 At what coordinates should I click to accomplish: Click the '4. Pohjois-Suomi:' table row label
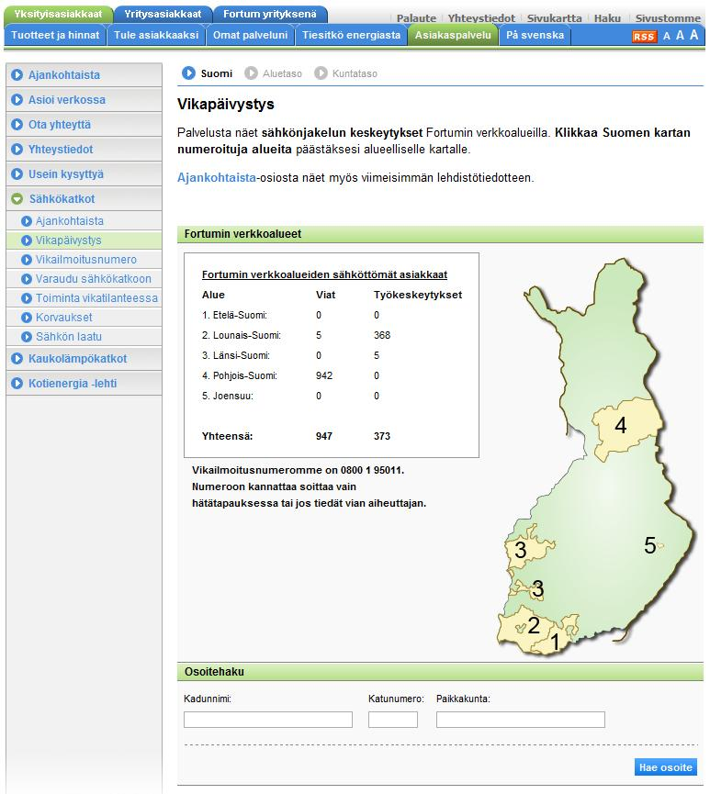[239, 375]
